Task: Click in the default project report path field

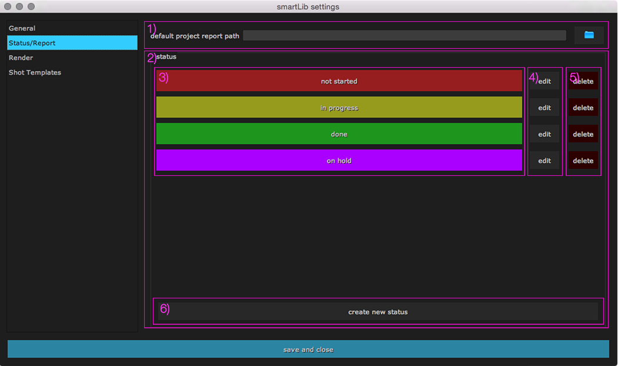Action: [404, 36]
